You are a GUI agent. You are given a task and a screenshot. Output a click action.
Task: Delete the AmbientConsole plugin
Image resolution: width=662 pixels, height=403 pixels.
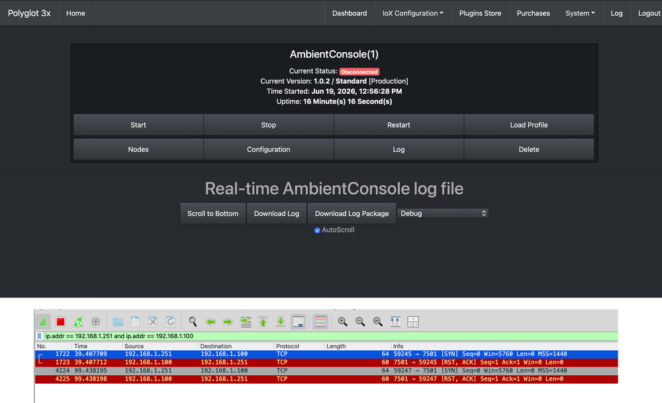(529, 149)
